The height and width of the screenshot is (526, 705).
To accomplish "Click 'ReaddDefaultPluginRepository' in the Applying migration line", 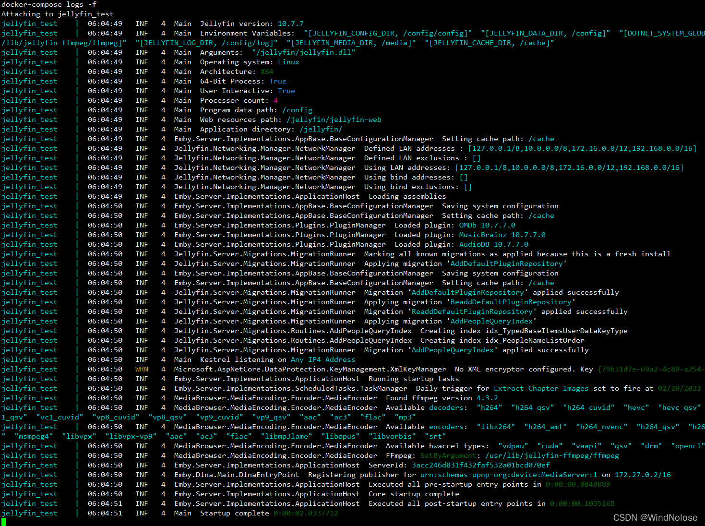I will pos(511,302).
